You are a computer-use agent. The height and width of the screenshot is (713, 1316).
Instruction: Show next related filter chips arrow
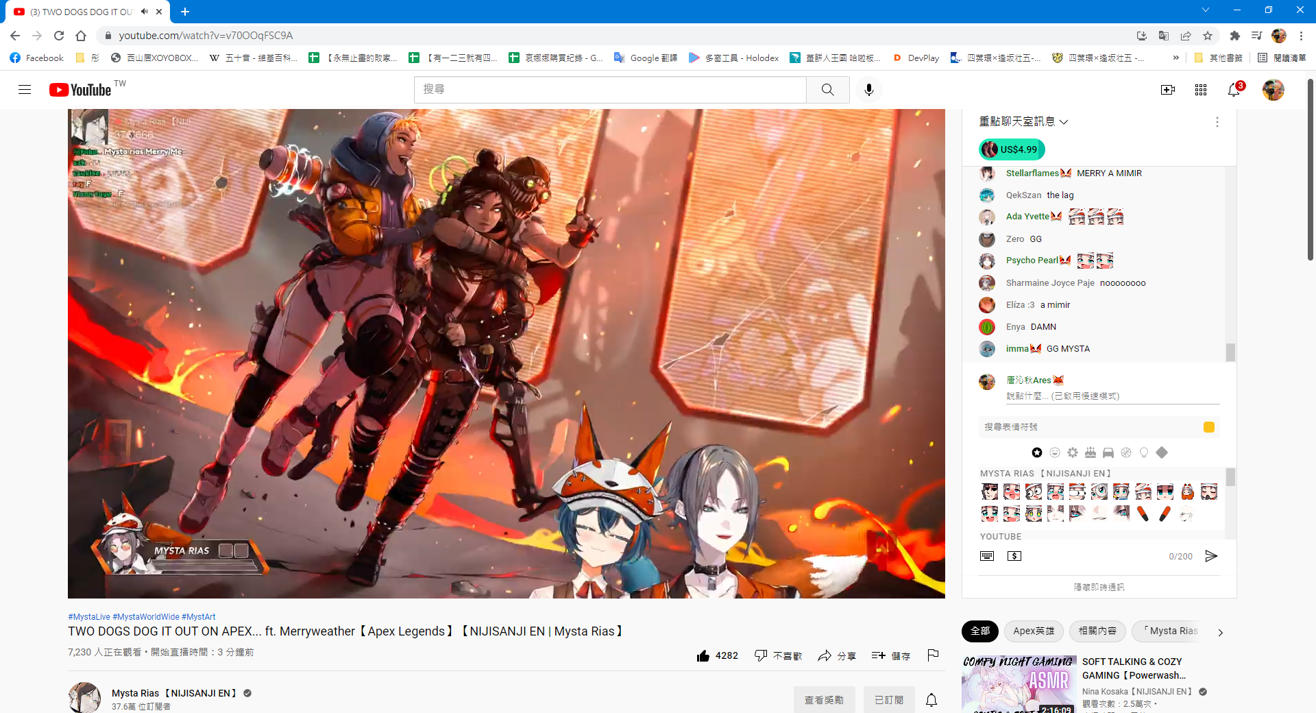pos(1220,633)
